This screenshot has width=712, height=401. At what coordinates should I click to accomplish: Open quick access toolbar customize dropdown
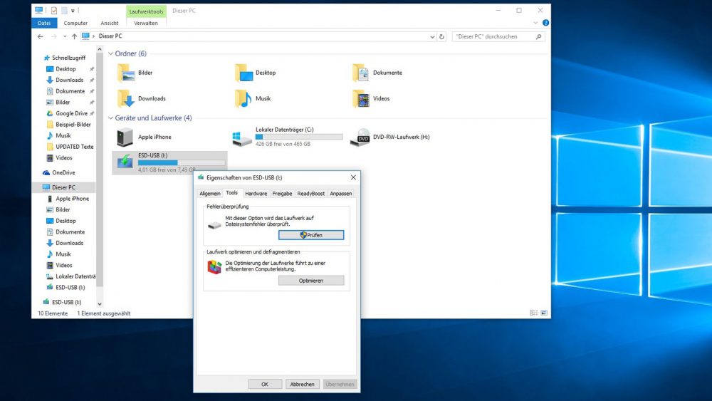pos(73,11)
